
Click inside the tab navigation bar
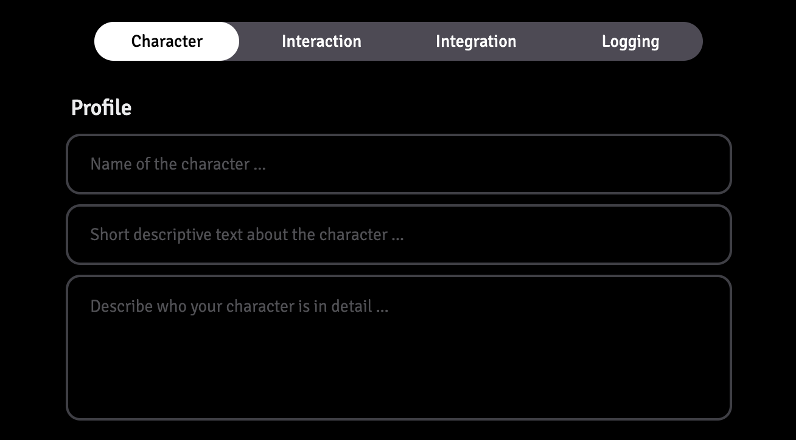(399, 41)
